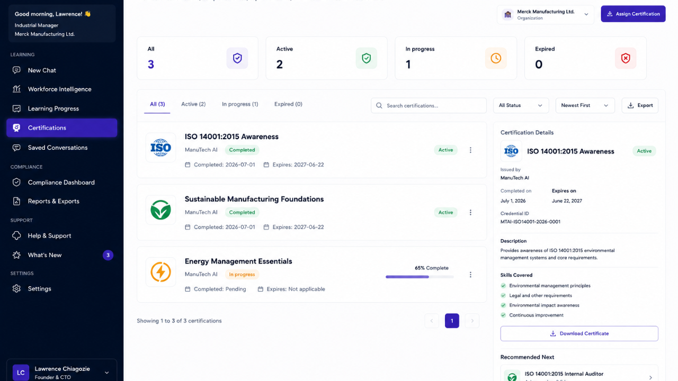Click the Search certifications input field

pos(429,105)
